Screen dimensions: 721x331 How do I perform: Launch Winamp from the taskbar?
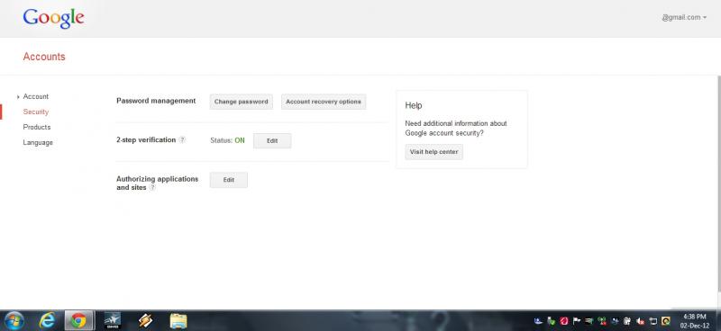(x=145, y=320)
